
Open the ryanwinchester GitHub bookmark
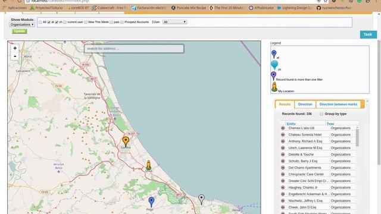pos(334,8)
